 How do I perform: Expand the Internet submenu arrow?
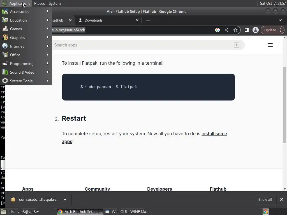tap(48, 46)
